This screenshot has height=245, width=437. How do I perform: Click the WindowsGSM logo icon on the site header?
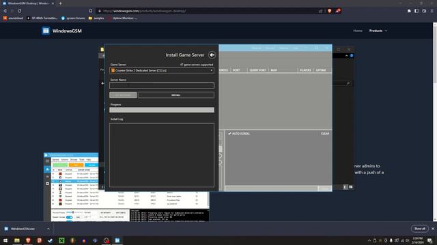point(46,31)
